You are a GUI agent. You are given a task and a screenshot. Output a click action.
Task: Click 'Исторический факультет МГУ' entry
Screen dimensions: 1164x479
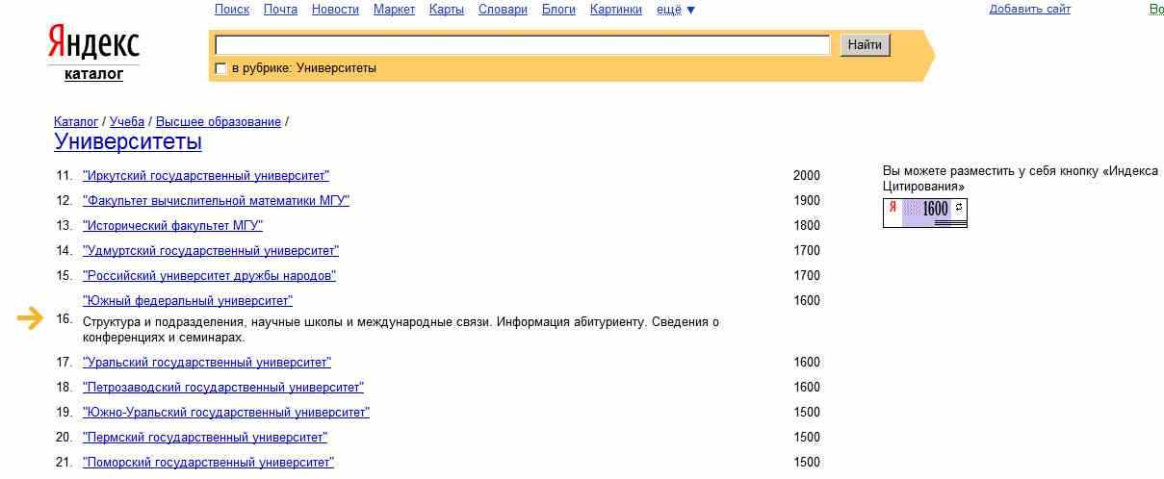(172, 226)
